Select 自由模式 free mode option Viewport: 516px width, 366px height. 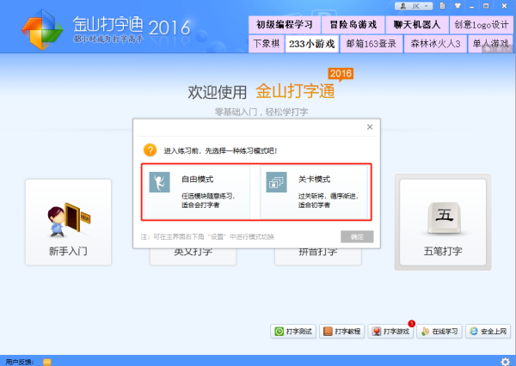click(197, 192)
